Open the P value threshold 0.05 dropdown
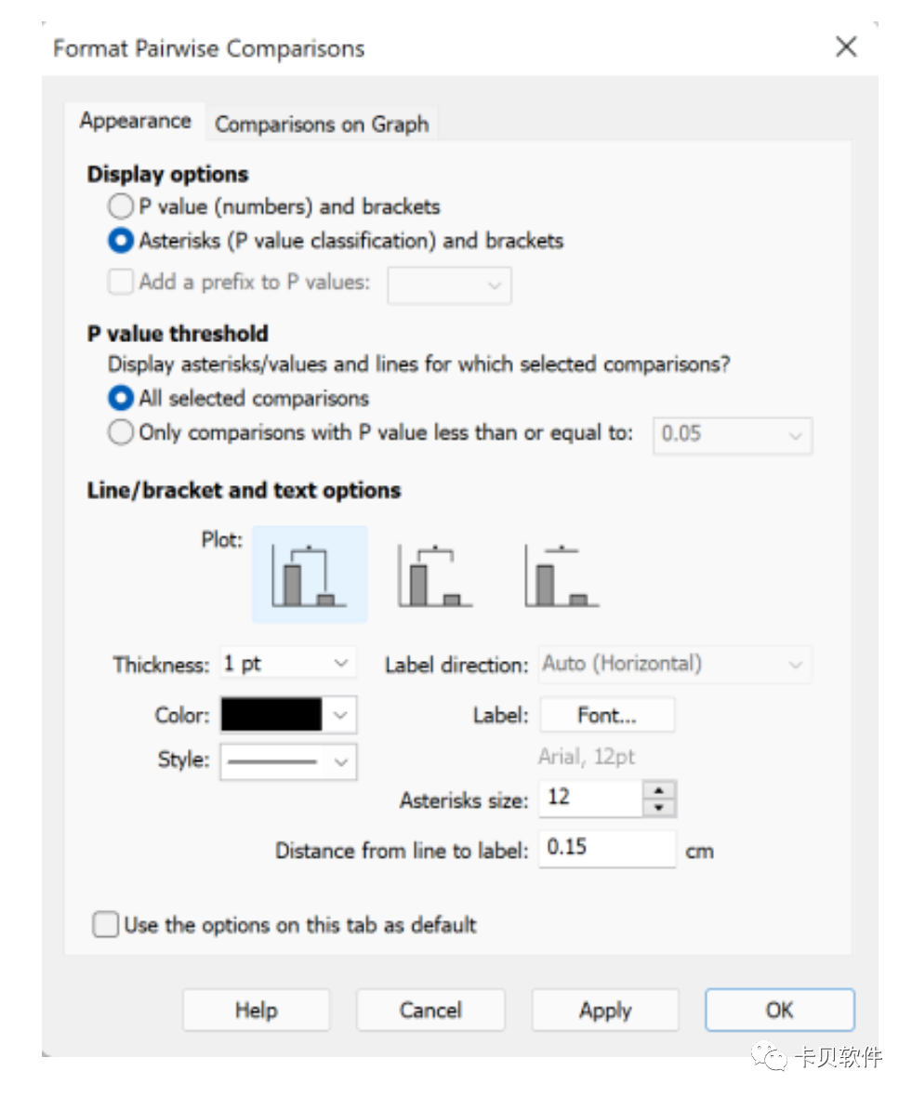This screenshot has width=912, height=1097. click(x=733, y=435)
